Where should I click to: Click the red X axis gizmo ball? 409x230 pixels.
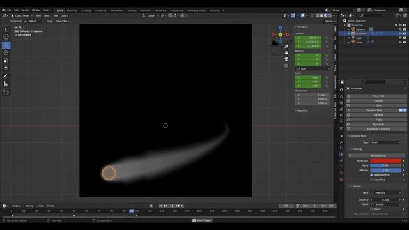click(287, 34)
